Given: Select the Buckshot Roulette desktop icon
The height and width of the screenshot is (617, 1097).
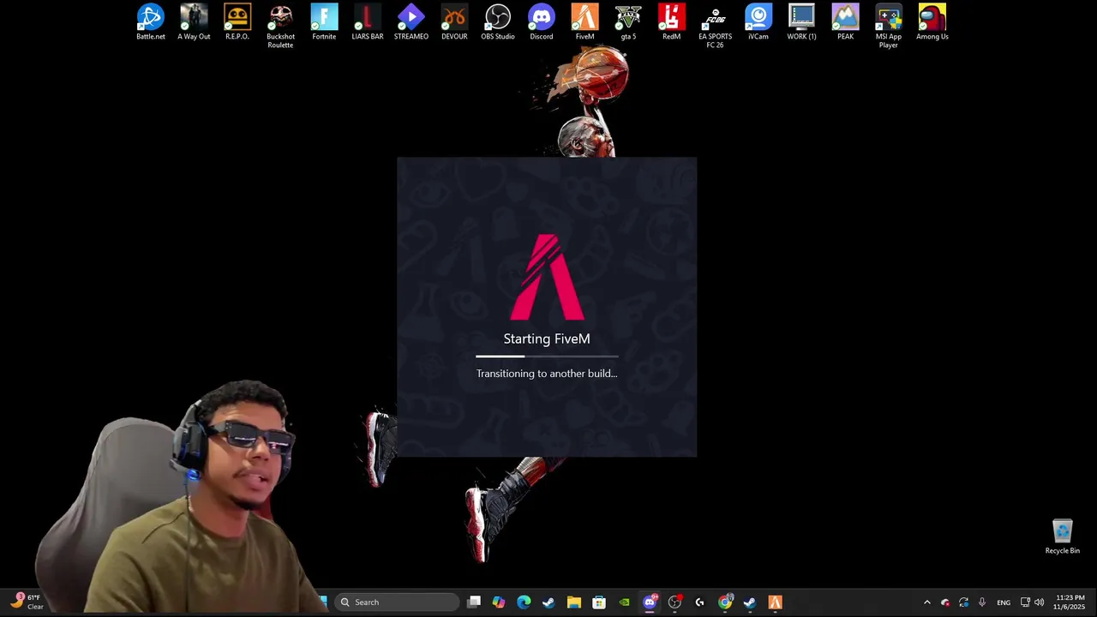Looking at the screenshot, I should tap(280, 27).
